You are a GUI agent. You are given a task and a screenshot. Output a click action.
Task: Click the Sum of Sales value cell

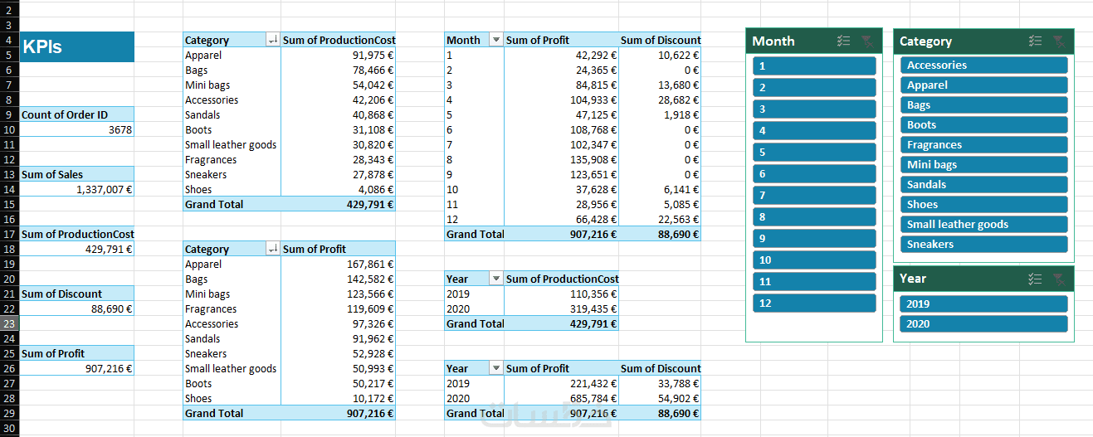(76, 189)
